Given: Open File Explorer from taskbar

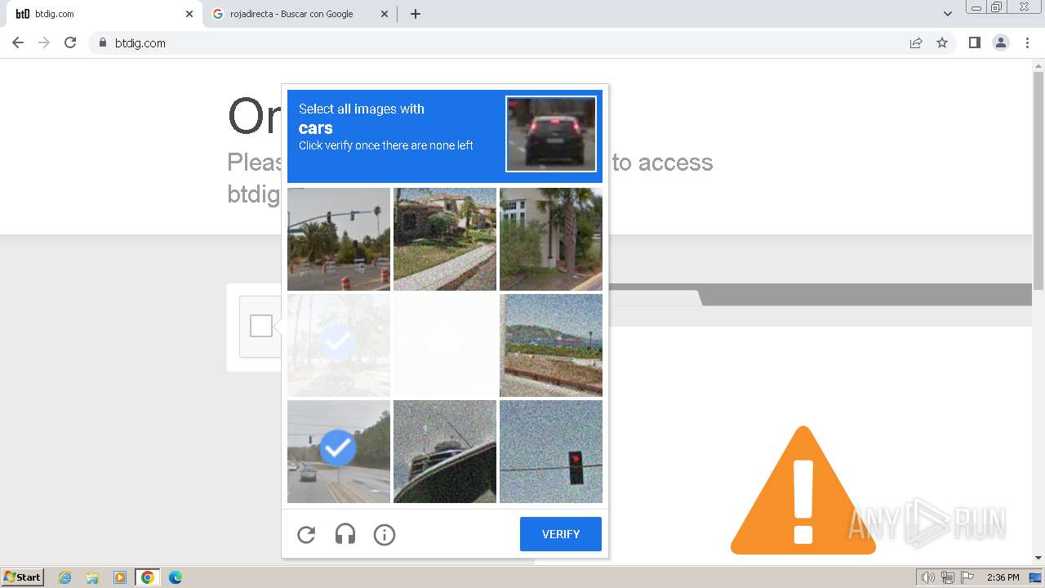Looking at the screenshot, I should pos(92,577).
